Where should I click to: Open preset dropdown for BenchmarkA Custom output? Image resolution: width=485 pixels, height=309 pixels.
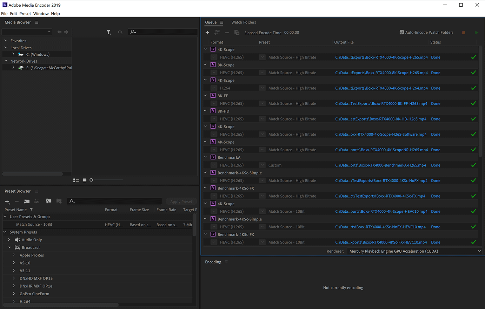pyautogui.click(x=262, y=165)
